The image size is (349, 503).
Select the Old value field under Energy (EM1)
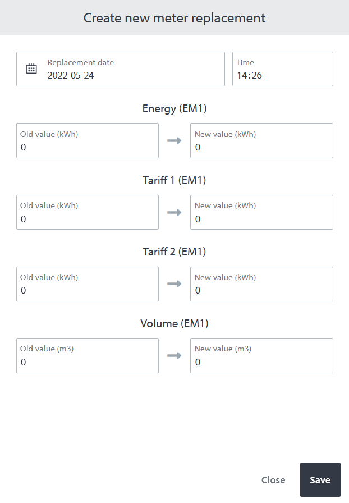pyautogui.click(x=87, y=140)
